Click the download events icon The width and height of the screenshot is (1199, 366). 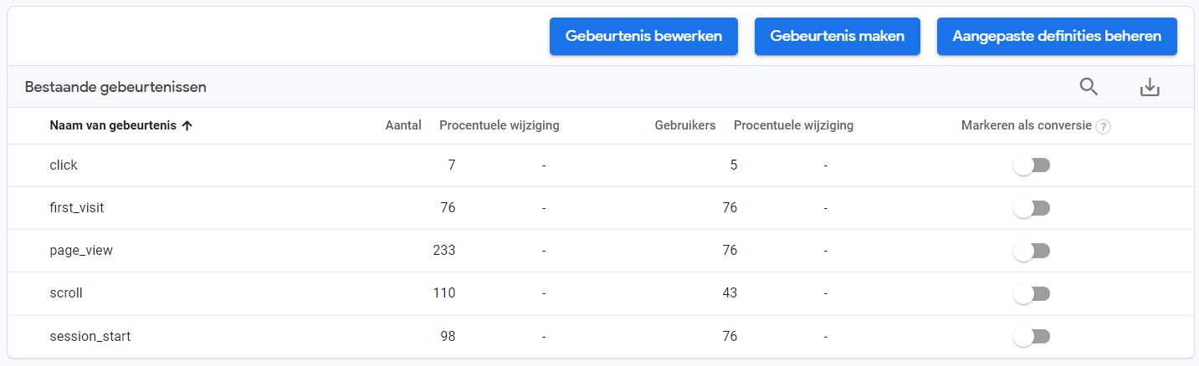(x=1150, y=87)
